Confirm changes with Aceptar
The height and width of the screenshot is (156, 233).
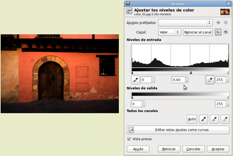pyautogui.click(x=218, y=149)
